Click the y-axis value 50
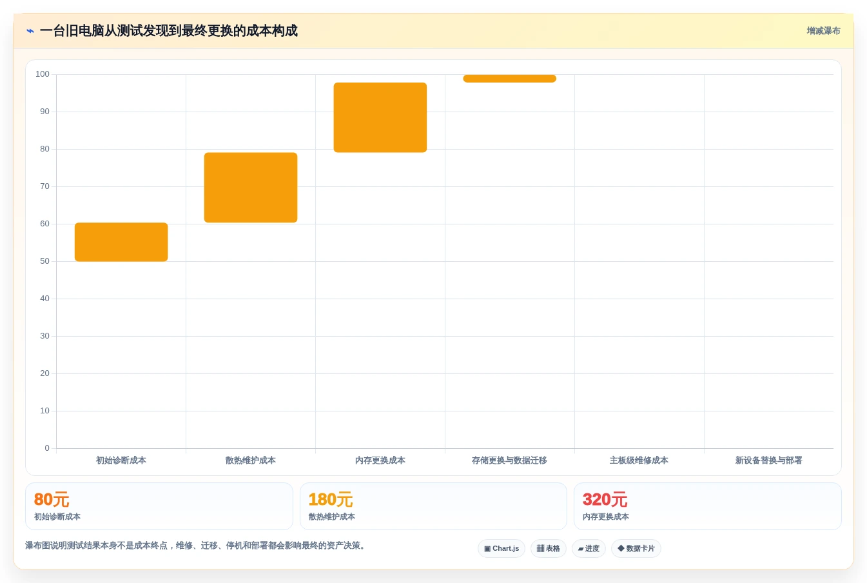The image size is (867, 583). tap(44, 261)
